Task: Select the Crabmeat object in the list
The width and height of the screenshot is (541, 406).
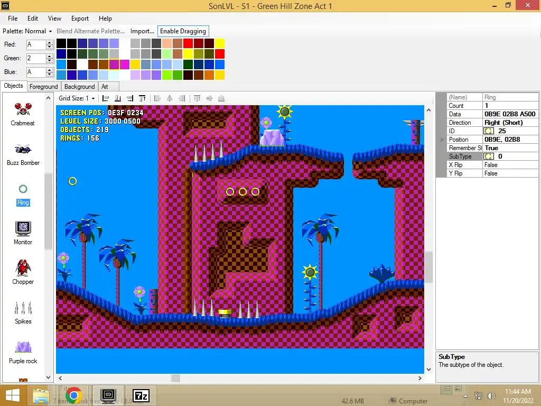Action: [x=23, y=114]
